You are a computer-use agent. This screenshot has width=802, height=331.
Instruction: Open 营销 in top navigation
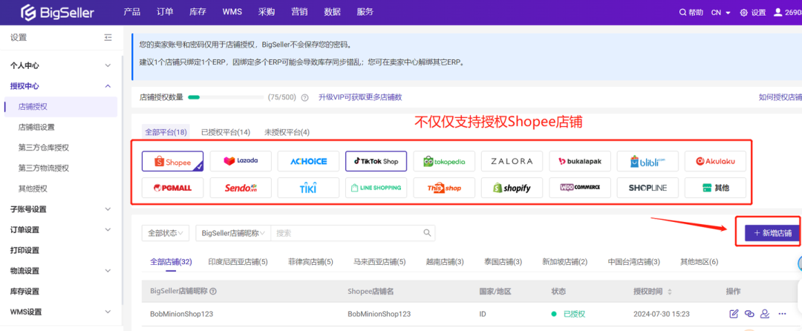pos(299,13)
